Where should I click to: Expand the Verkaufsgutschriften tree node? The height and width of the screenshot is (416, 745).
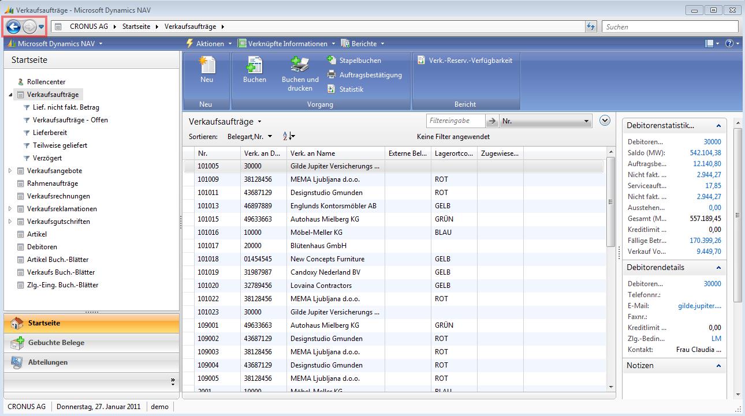[10, 222]
